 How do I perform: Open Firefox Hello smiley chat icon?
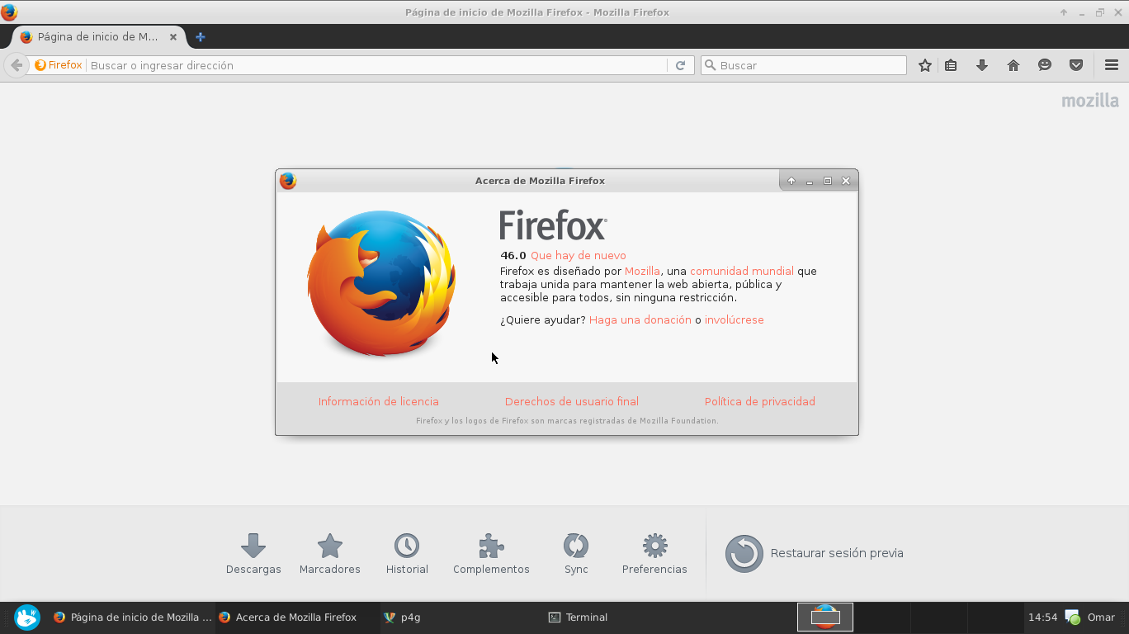(1045, 65)
